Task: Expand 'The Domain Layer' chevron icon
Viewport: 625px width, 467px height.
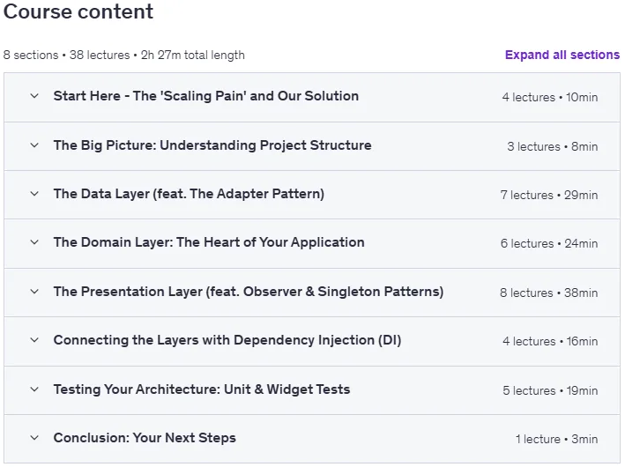Action: tap(34, 242)
